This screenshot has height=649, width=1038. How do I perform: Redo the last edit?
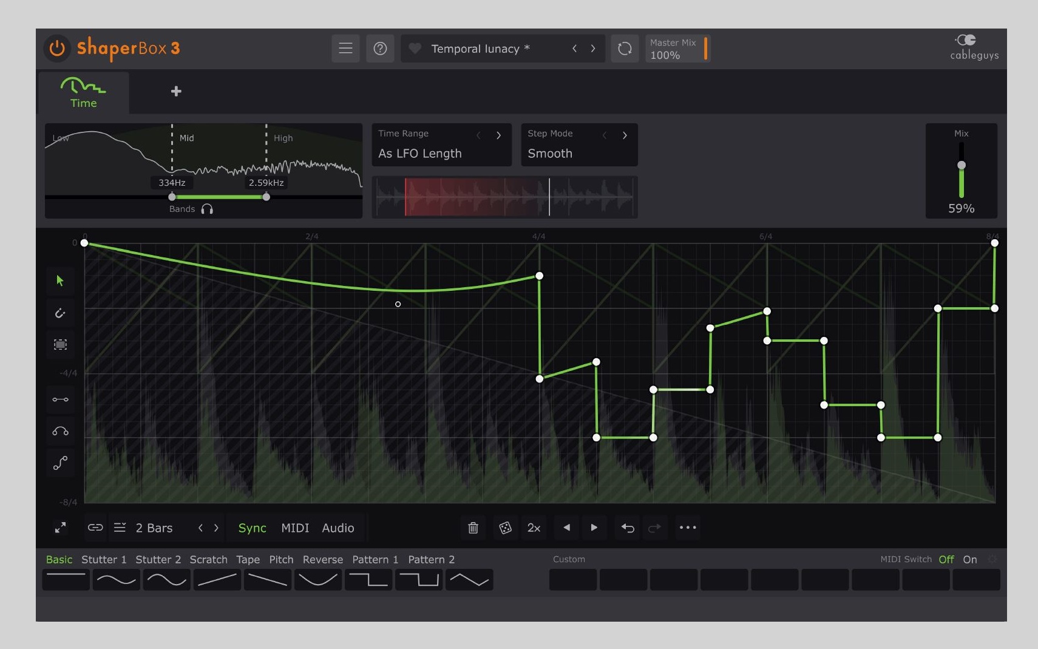654,528
